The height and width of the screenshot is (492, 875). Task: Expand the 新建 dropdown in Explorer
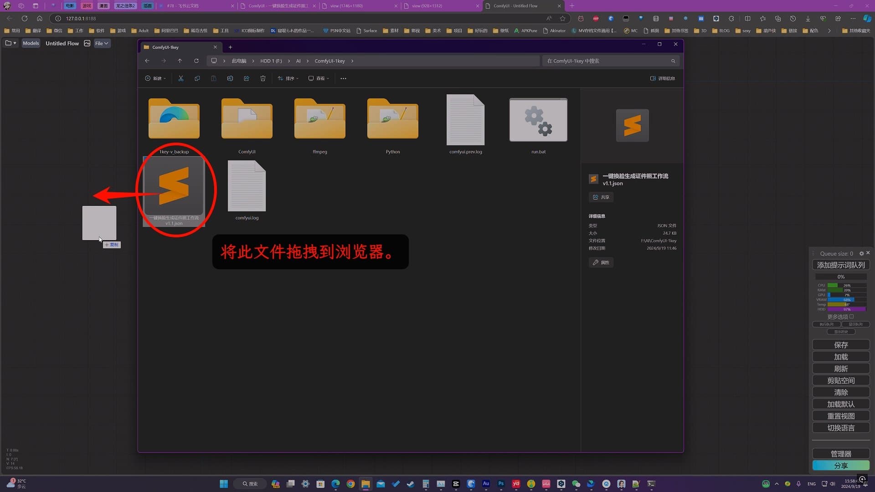pyautogui.click(x=155, y=78)
